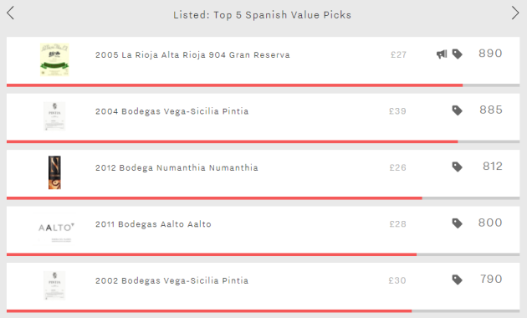Image resolution: width=527 pixels, height=318 pixels.
Task: Go to previous list with left arrow
Action: [10, 13]
